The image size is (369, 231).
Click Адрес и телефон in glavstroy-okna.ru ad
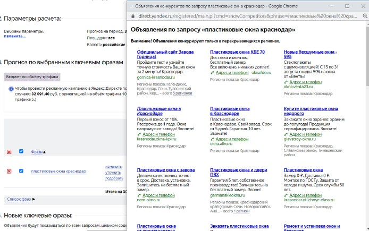coord(305,134)
